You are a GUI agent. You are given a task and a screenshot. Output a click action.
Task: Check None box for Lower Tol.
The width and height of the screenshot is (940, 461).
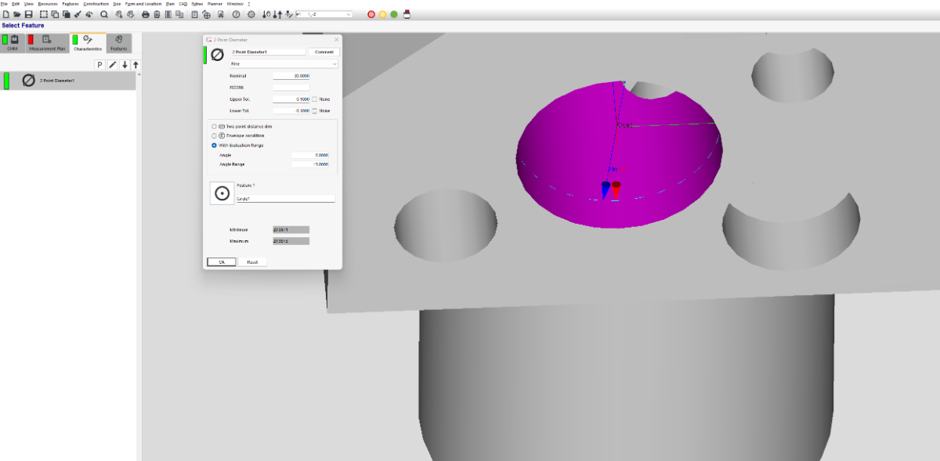[315, 111]
